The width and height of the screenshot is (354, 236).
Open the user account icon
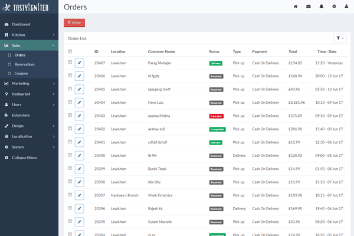point(346,6)
